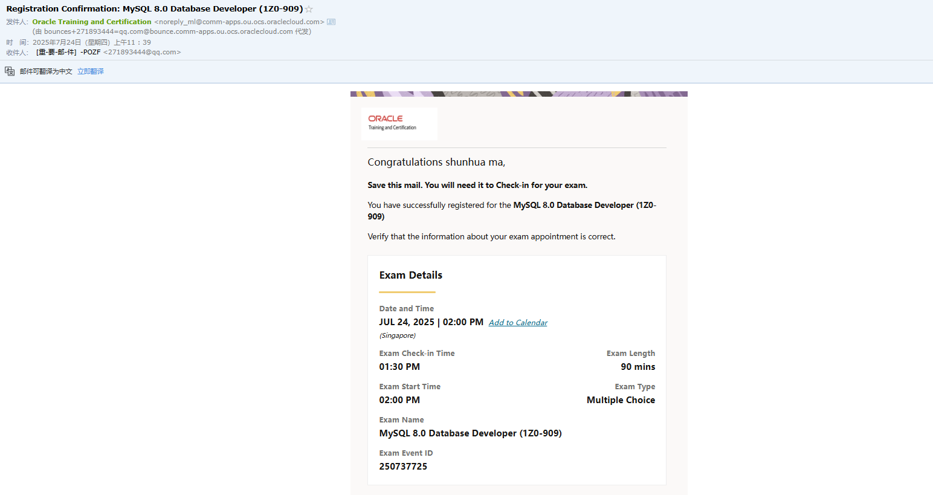
Task: Open the sender contact card icon
Action: click(x=331, y=22)
